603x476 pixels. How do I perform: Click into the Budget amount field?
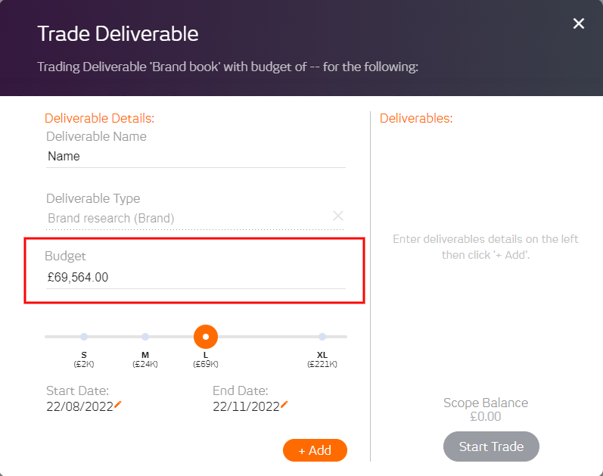click(x=196, y=278)
